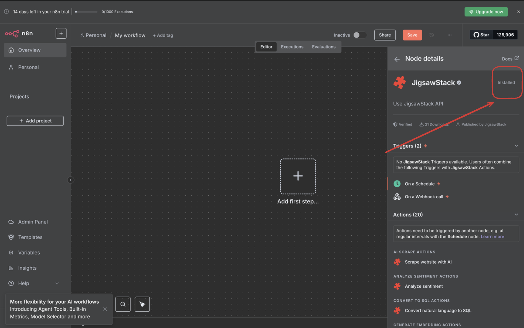Viewport: 524px width, 328px height.
Task: Toggle the workflow Inactive switch
Action: [x=359, y=35]
